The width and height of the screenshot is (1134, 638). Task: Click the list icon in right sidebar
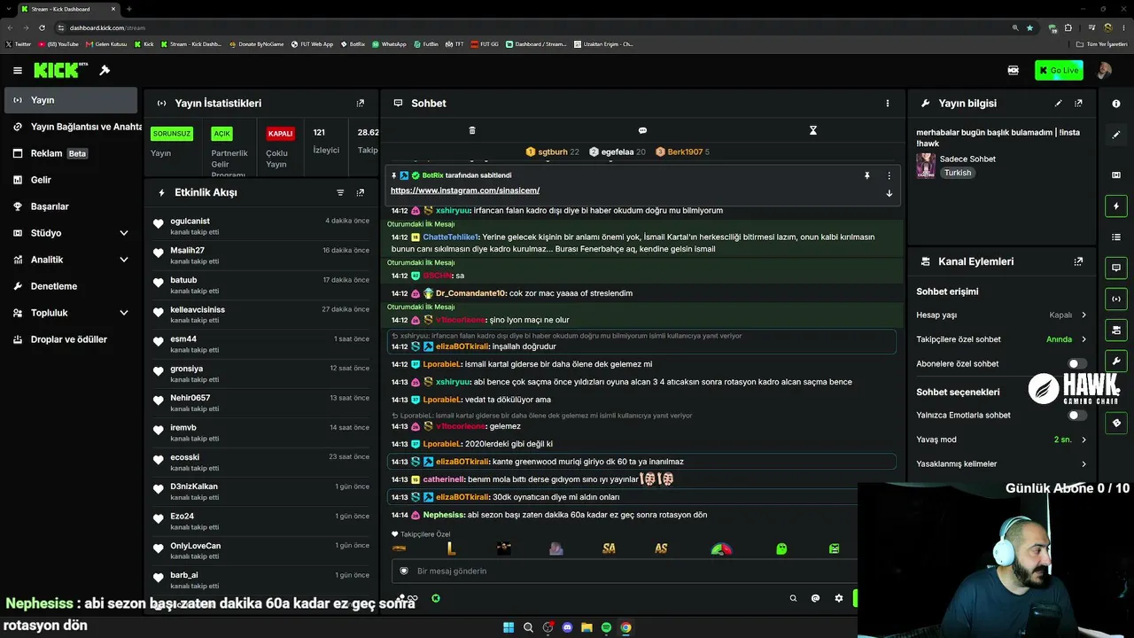click(x=1116, y=237)
